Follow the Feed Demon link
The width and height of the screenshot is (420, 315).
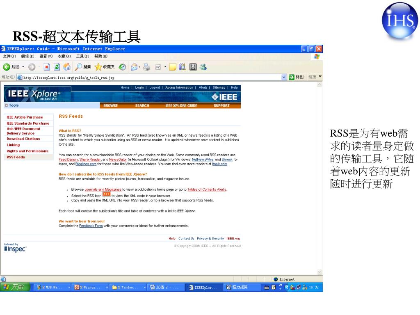(68, 160)
